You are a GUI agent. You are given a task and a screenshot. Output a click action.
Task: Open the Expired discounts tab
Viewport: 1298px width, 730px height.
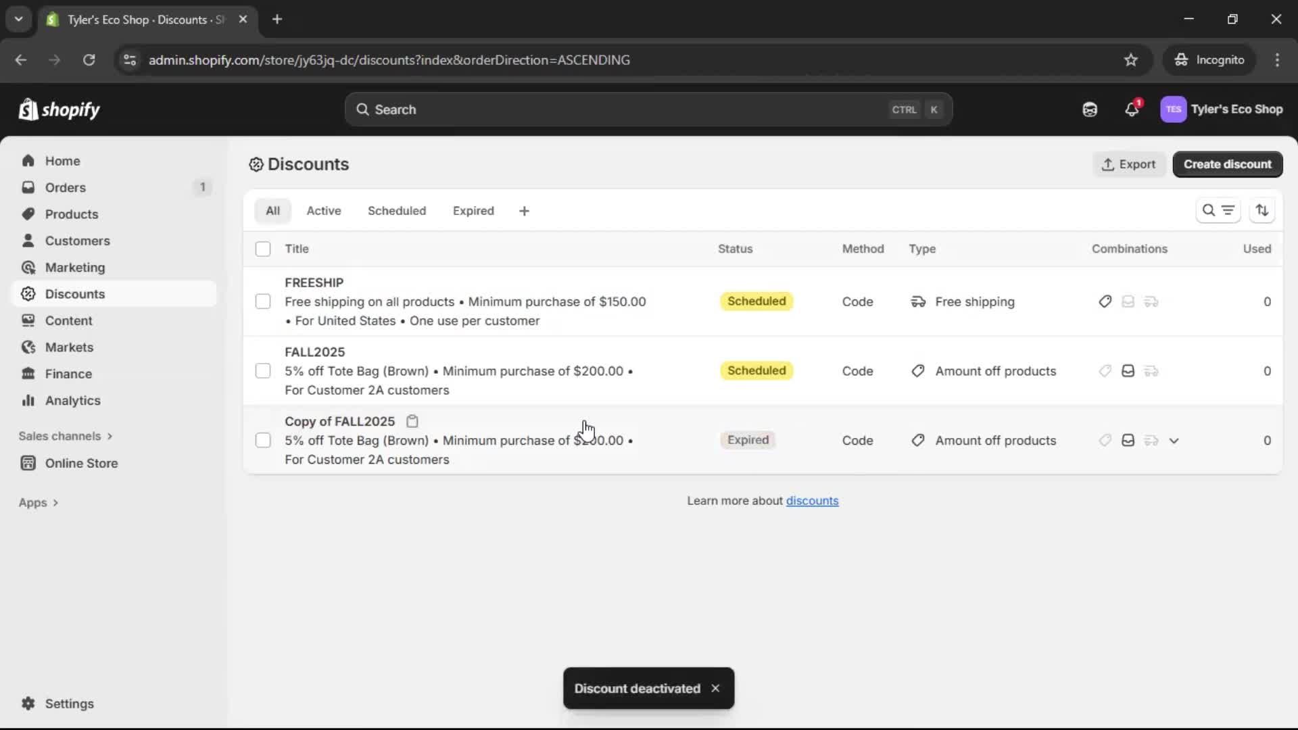click(473, 210)
